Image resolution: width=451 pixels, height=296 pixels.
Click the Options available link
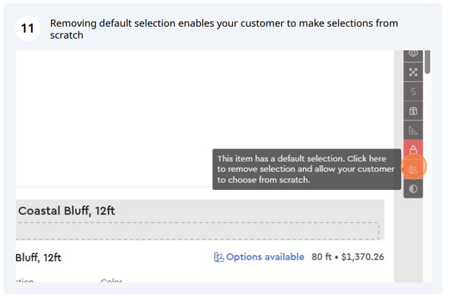pos(265,257)
